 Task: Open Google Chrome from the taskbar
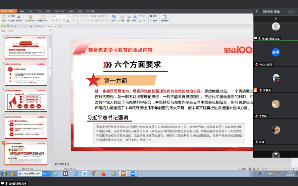[x=94, y=173]
